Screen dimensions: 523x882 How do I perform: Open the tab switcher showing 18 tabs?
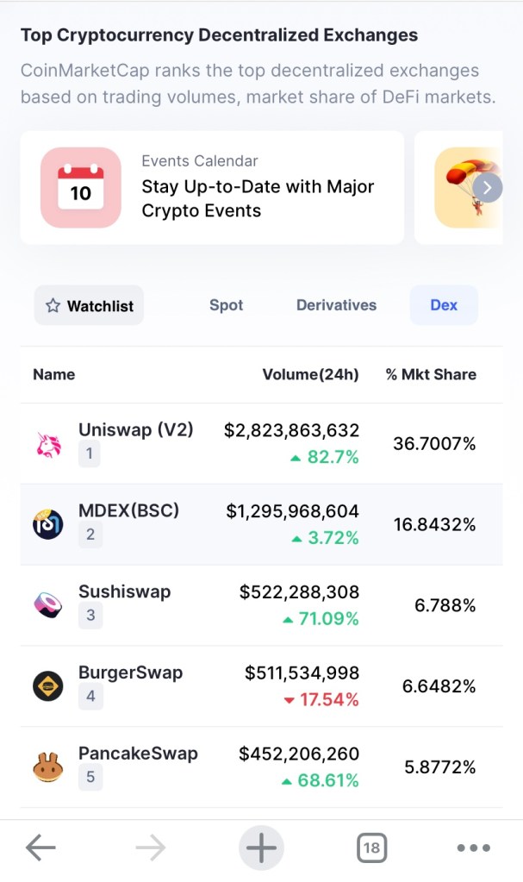coord(371,848)
